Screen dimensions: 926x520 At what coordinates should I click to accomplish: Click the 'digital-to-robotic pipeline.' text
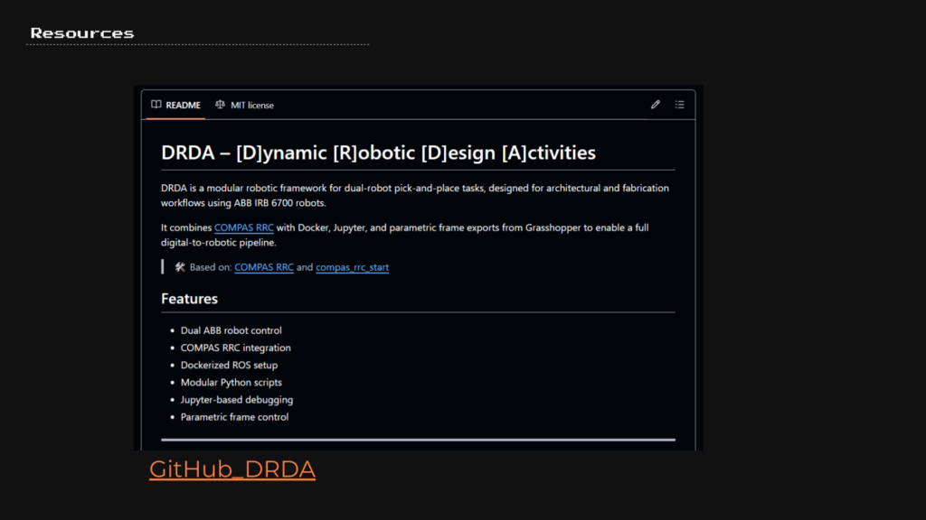219,242
